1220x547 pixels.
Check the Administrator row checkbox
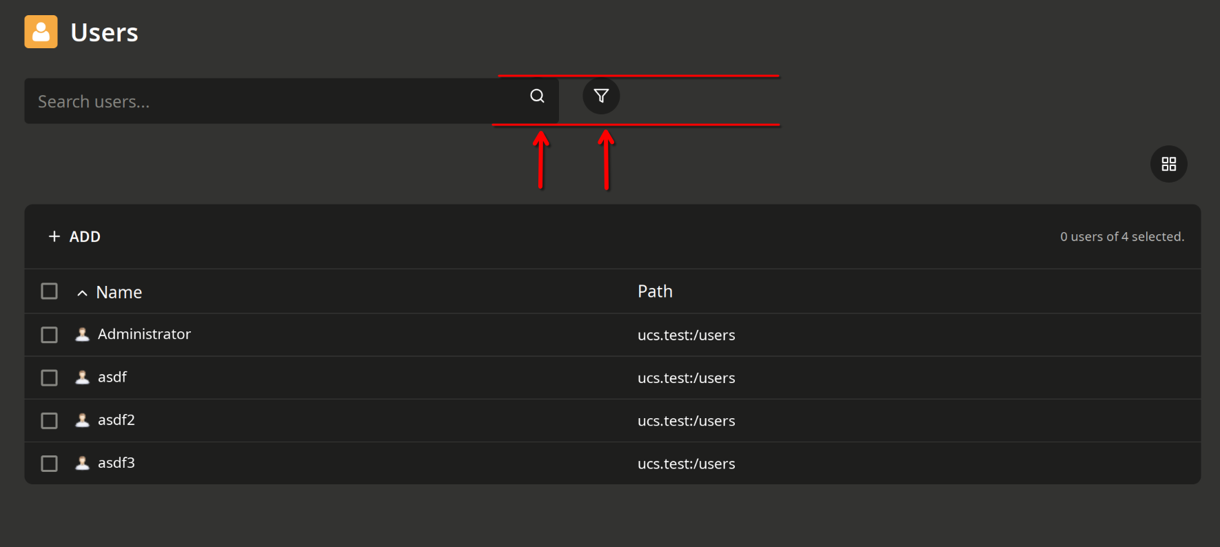[x=50, y=335]
